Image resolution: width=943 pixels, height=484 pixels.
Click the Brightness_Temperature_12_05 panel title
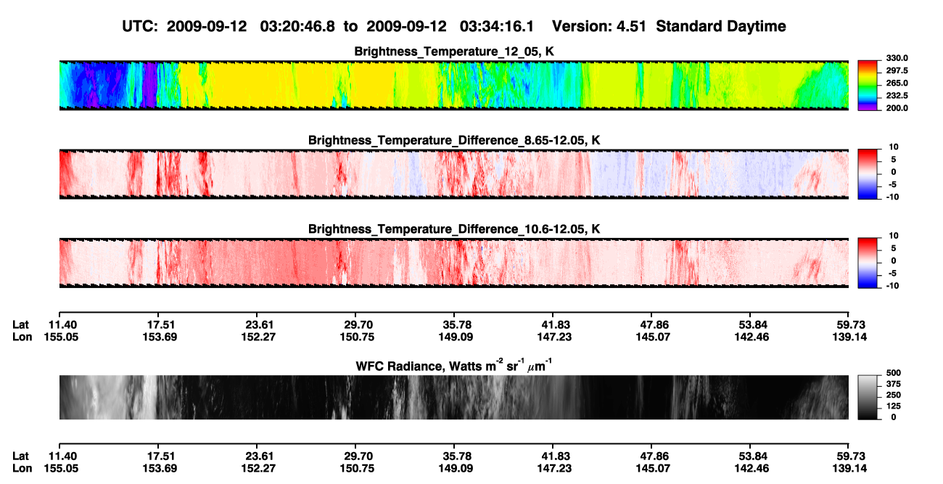(453, 52)
